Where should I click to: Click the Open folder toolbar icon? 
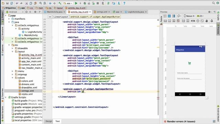pos(3,3)
